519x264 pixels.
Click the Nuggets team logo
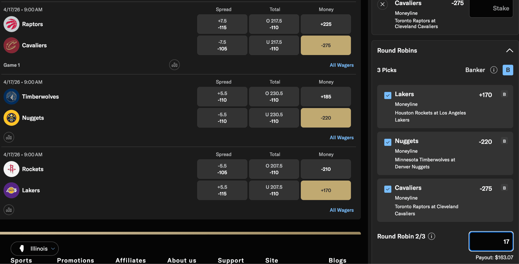click(11, 118)
